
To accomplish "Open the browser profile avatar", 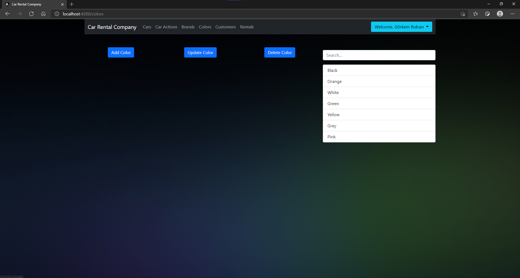I will click(500, 14).
